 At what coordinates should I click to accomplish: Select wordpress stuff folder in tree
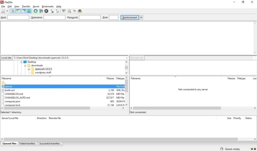pos(43,72)
